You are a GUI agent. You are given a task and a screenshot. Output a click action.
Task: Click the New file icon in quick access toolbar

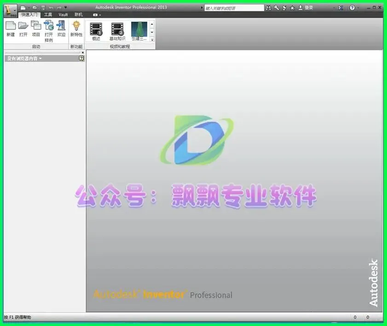[23, 8]
